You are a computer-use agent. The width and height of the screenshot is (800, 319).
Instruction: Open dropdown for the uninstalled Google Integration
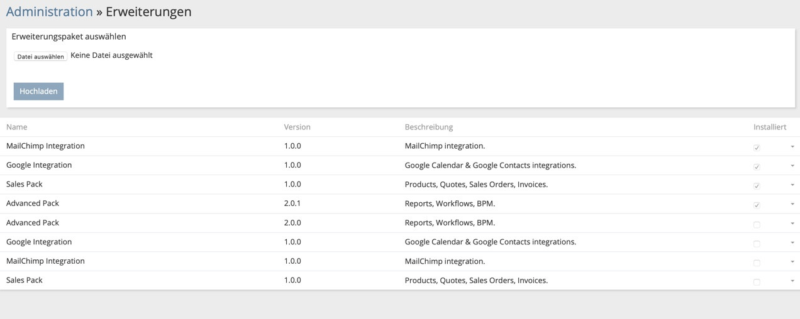(792, 243)
